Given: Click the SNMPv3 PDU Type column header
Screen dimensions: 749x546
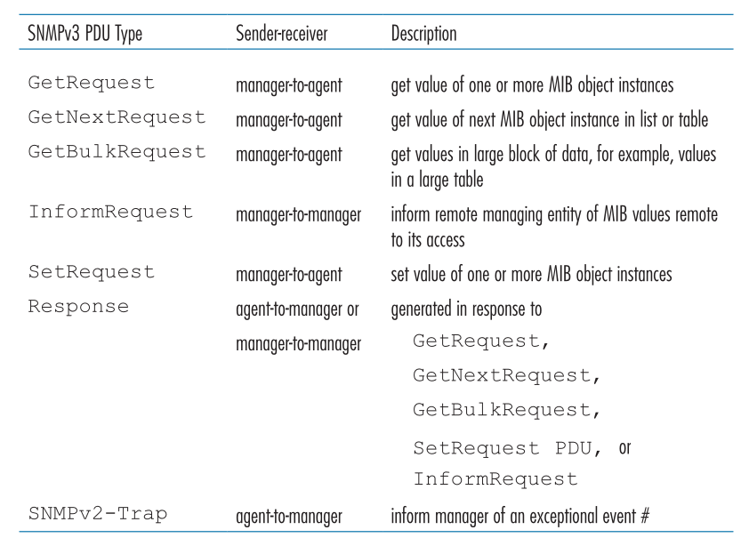Looking at the screenshot, I should pos(85,34).
